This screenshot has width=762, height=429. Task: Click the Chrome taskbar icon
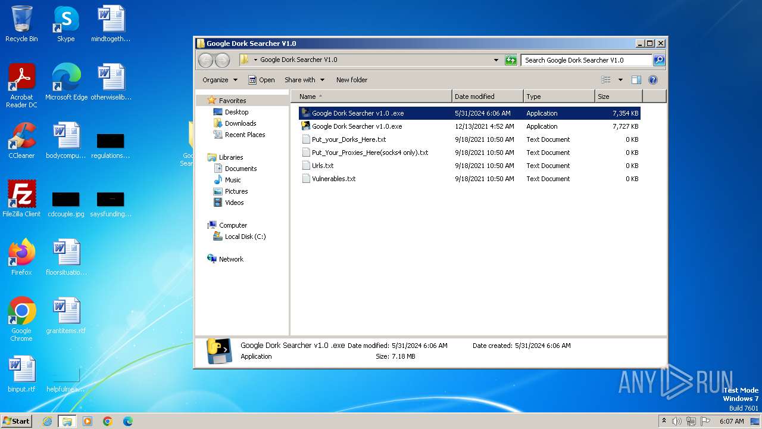108,421
